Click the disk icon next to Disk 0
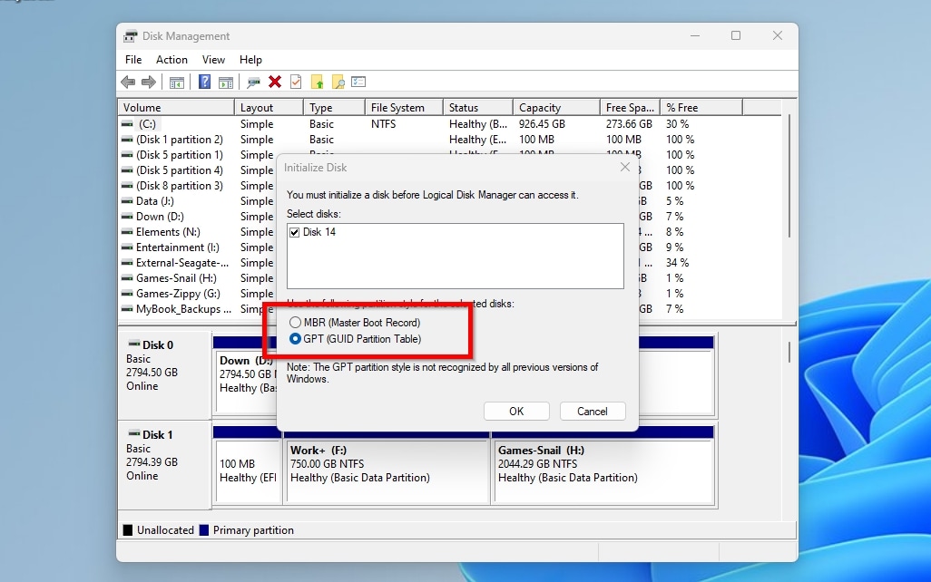The height and width of the screenshot is (582, 931). click(134, 344)
